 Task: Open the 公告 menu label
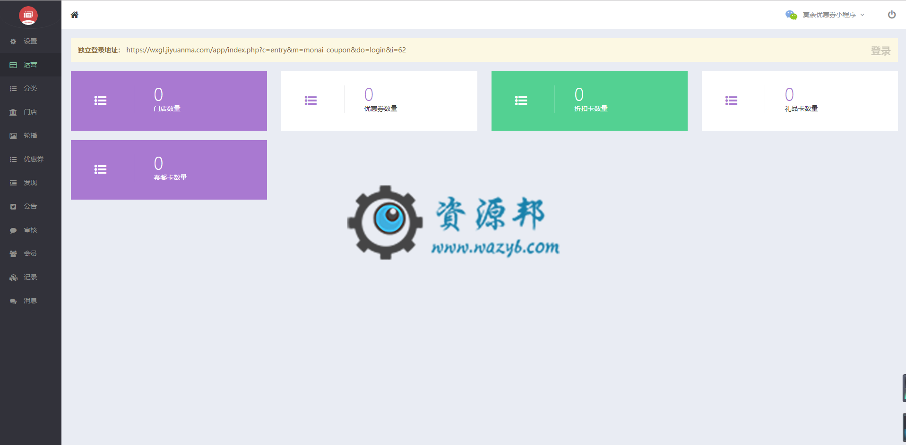[30, 206]
